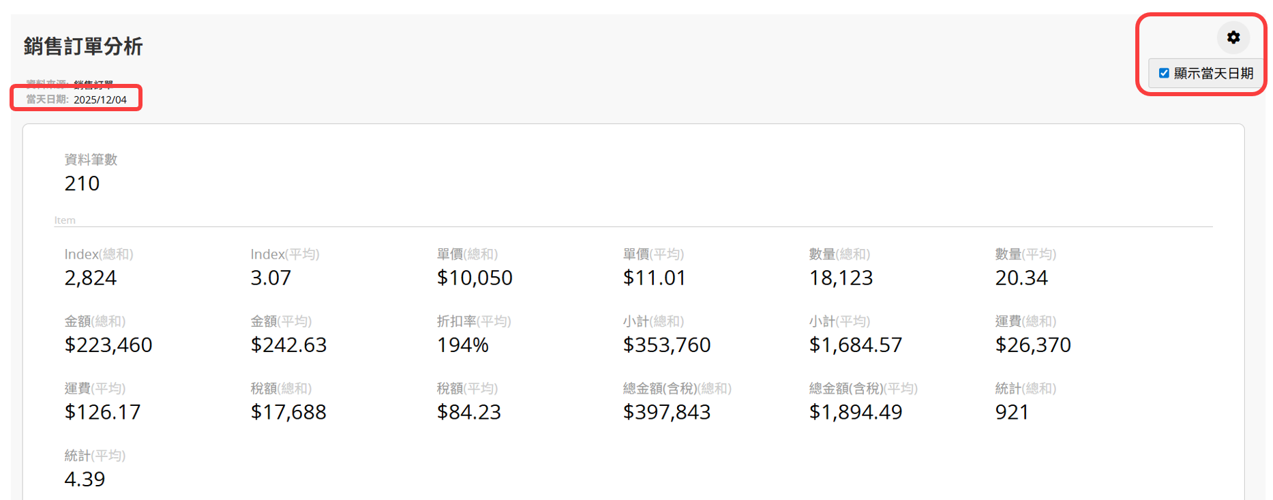Select the 金額(總和) $223,460 metric
The width and height of the screenshot is (1273, 500).
point(108,344)
